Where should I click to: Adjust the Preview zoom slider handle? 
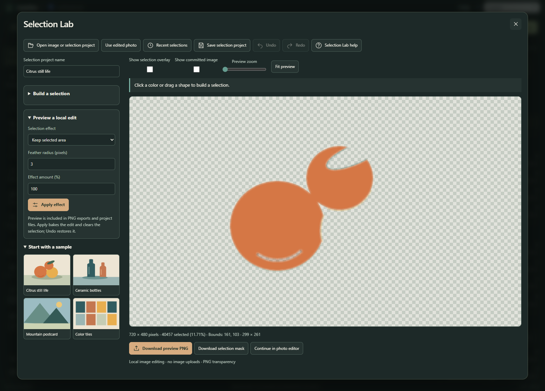(x=225, y=69)
